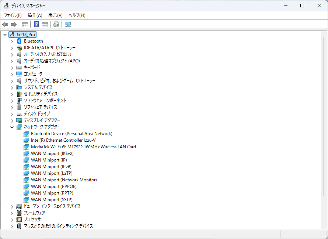Image resolution: width=328 pixels, height=239 pixels.
Task: Select the キーボード category label
Action: pyautogui.click(x=32, y=67)
